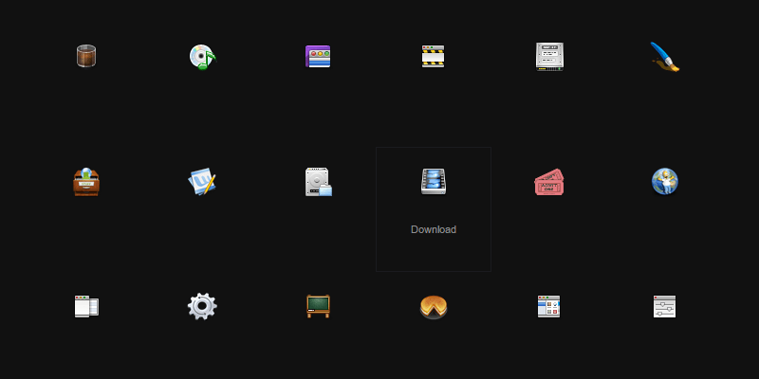
Task: Select the window with thumbnail grid icon
Action: 549,306
